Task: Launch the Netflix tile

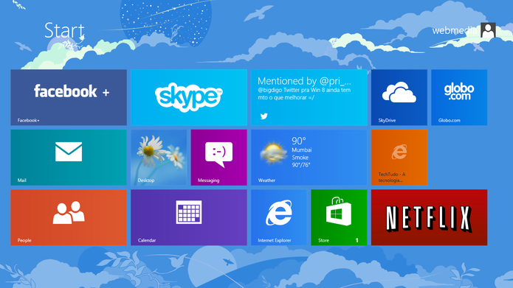Action: pos(430,217)
